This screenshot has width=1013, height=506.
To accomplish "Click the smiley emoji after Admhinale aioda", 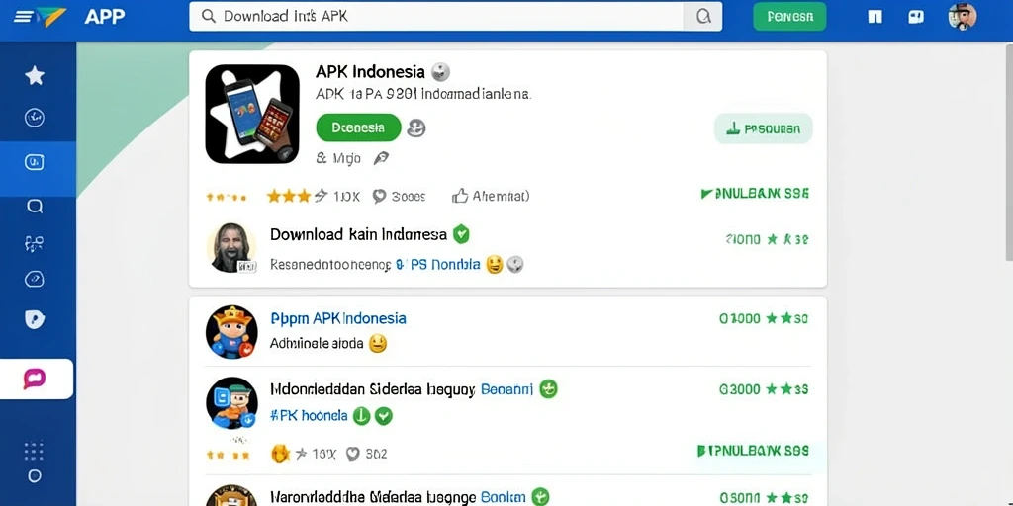I will pos(377,343).
